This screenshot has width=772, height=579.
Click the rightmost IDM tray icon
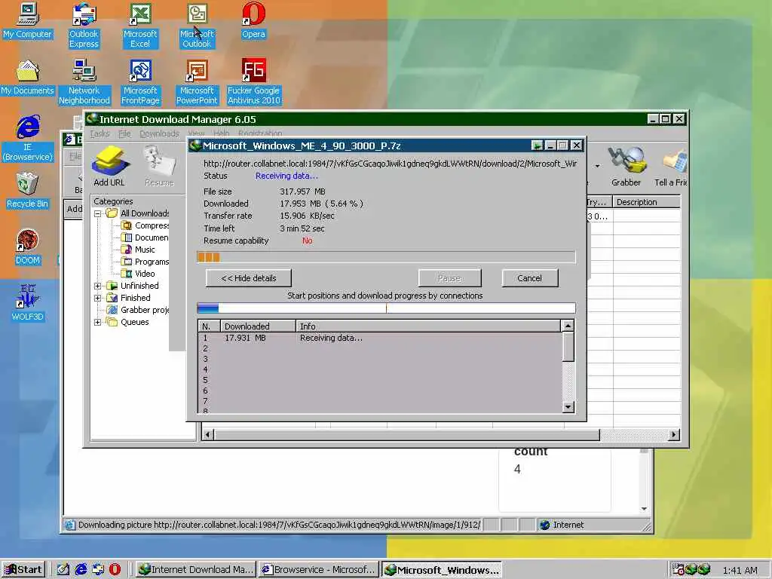pos(704,570)
